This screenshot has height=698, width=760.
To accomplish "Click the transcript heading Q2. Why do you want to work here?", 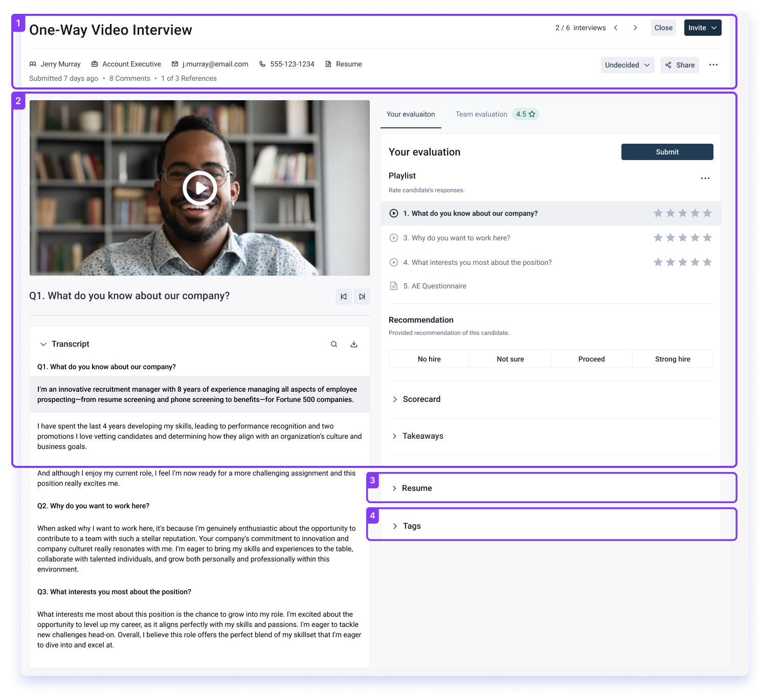I will pos(93,506).
